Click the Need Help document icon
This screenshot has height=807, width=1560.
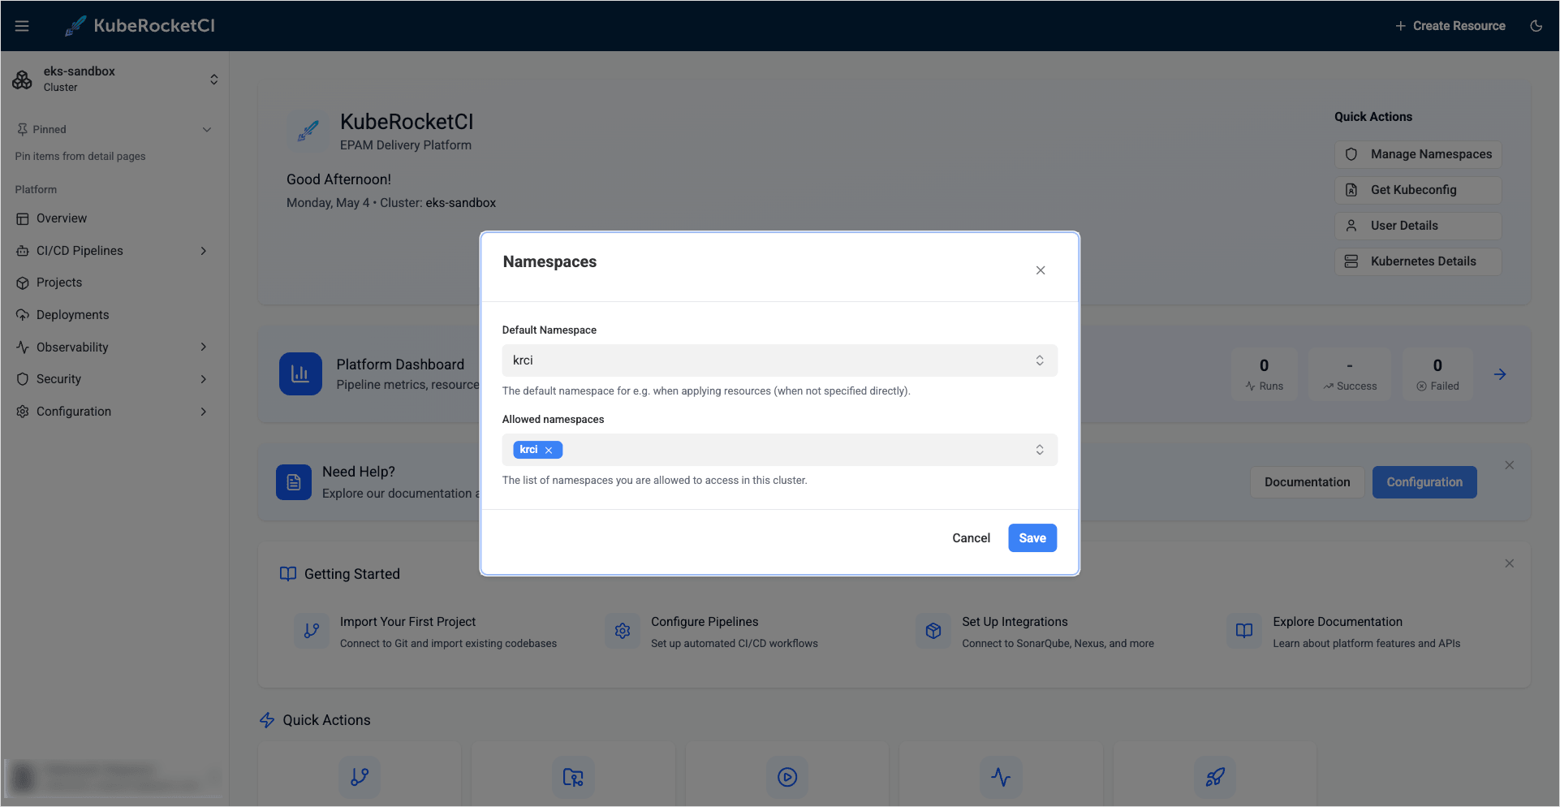tap(294, 482)
